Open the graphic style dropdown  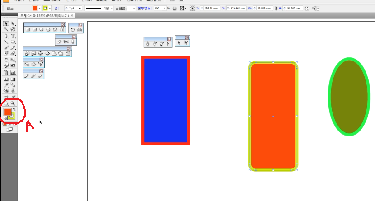134,9
